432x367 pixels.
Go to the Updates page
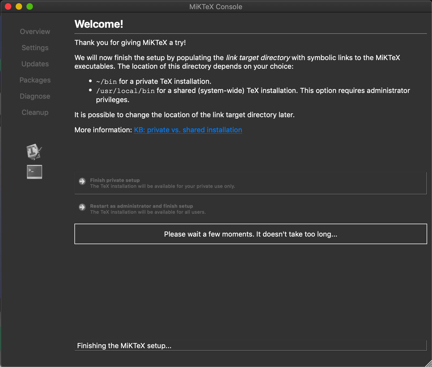(x=35, y=64)
